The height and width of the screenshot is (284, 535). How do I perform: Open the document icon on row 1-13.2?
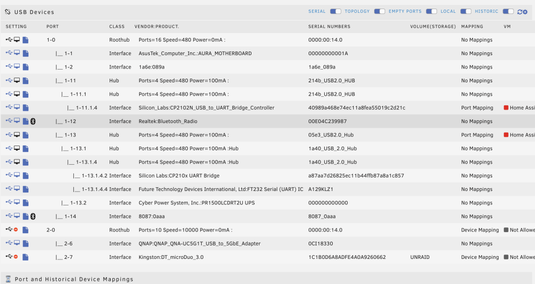coord(26,203)
